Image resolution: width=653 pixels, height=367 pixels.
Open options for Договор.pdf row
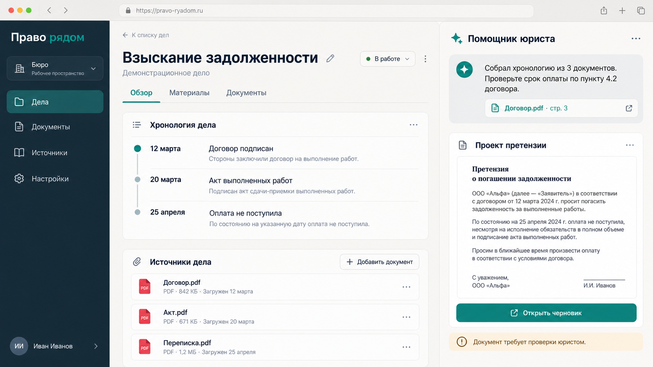click(x=406, y=287)
